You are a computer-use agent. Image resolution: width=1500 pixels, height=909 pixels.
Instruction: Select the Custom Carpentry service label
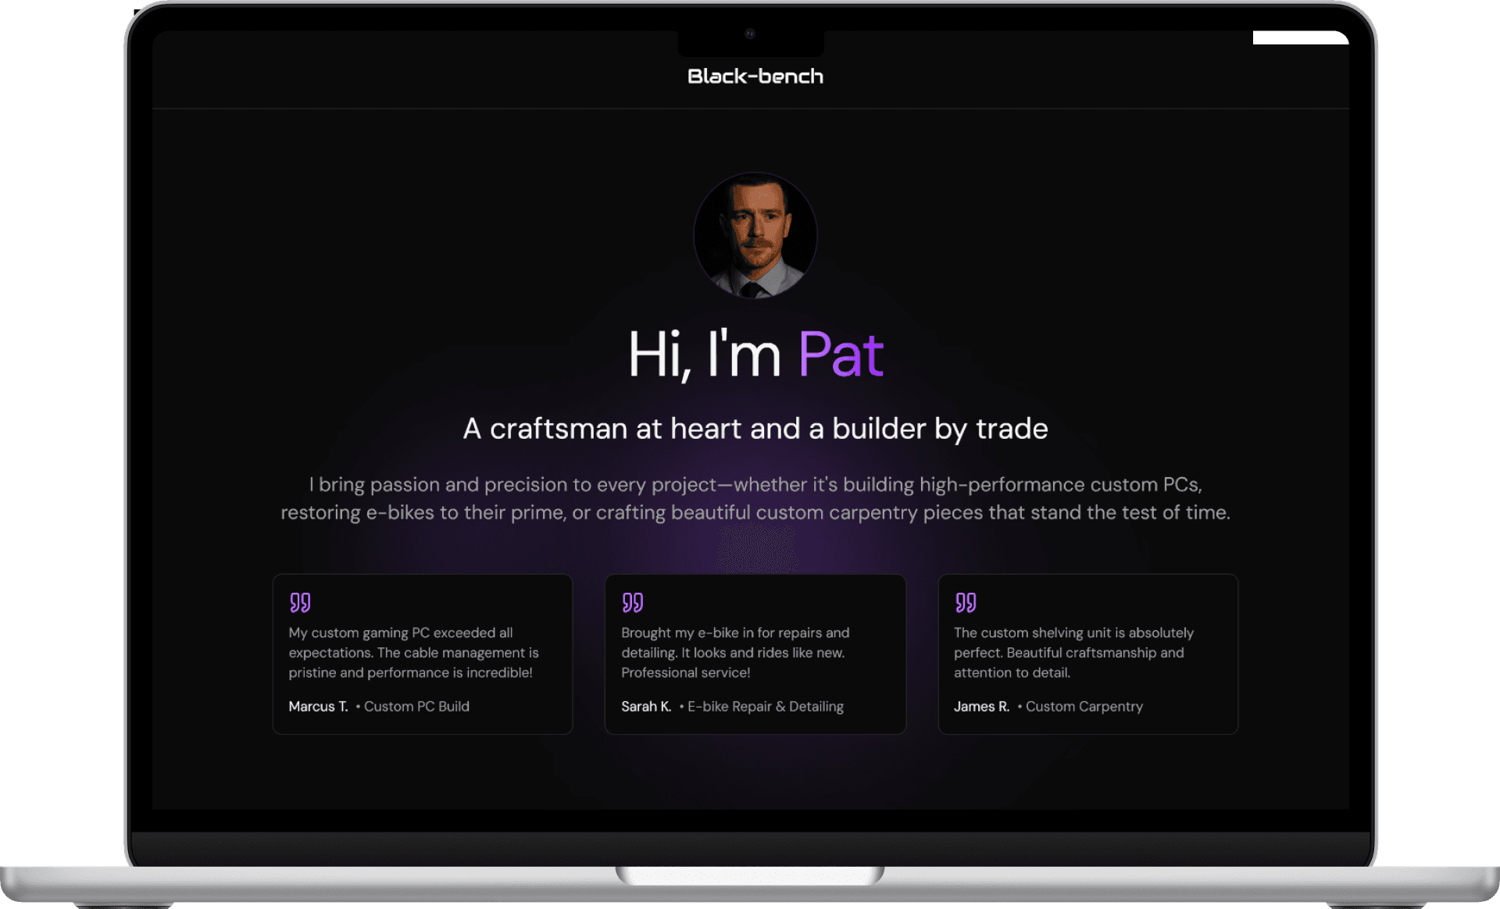(x=1084, y=707)
